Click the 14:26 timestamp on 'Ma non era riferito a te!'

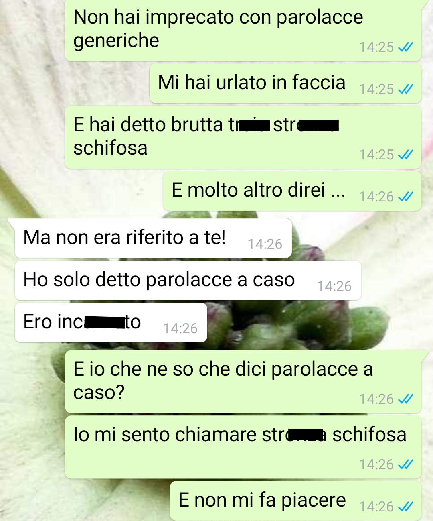coord(265,244)
